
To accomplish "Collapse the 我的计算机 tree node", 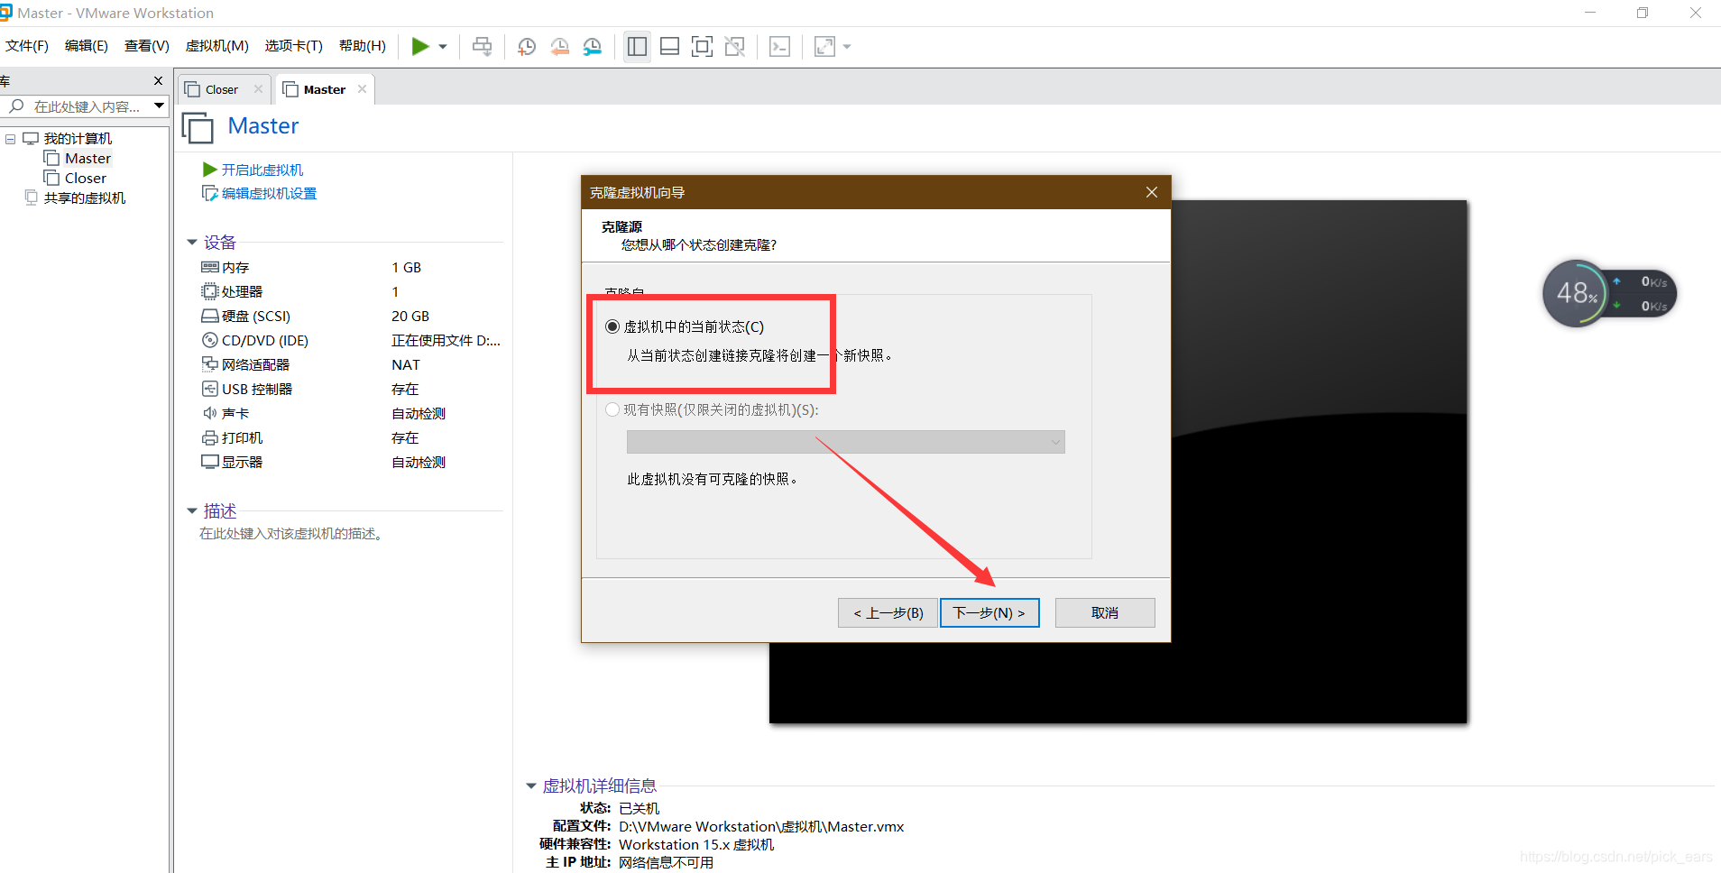I will coord(11,139).
